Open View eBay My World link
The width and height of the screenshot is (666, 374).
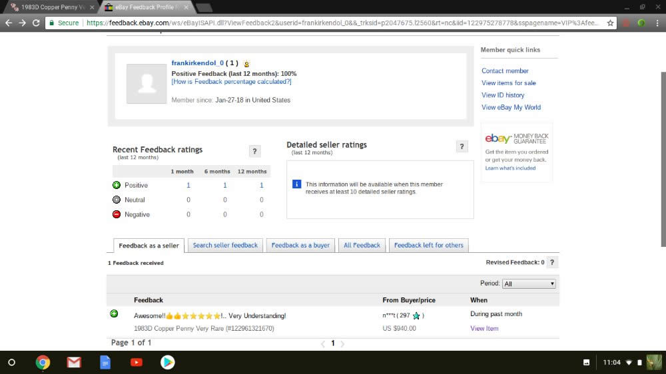point(511,107)
